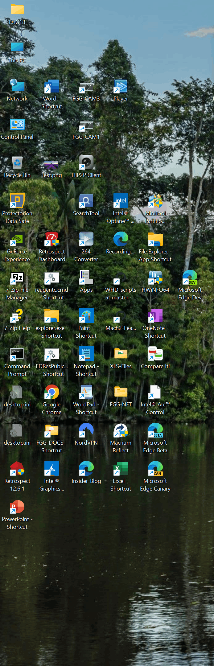Open the FGG-NET folder
This screenshot has width=214, height=666.
[121, 392]
